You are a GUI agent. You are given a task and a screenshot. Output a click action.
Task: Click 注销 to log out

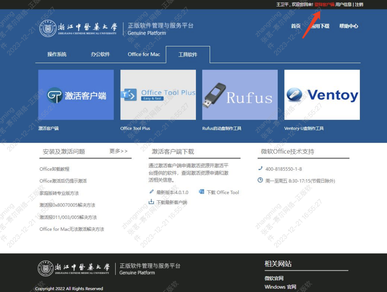pos(359,5)
